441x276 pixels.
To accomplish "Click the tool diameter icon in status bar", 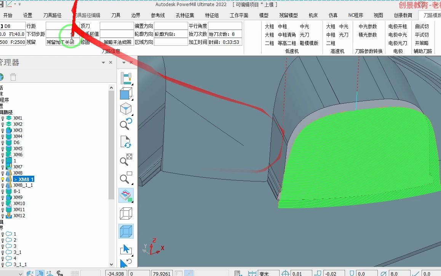I will click(x=383, y=273).
